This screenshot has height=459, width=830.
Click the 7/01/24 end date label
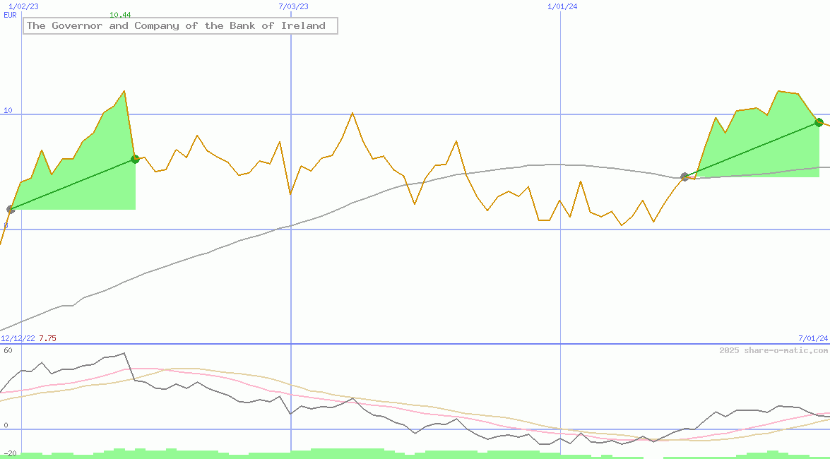[x=812, y=338]
